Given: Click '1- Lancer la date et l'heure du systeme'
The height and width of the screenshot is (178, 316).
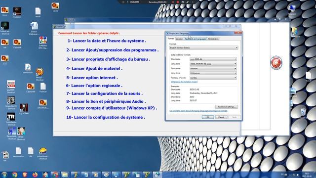Looking at the screenshot, I should [107, 41].
